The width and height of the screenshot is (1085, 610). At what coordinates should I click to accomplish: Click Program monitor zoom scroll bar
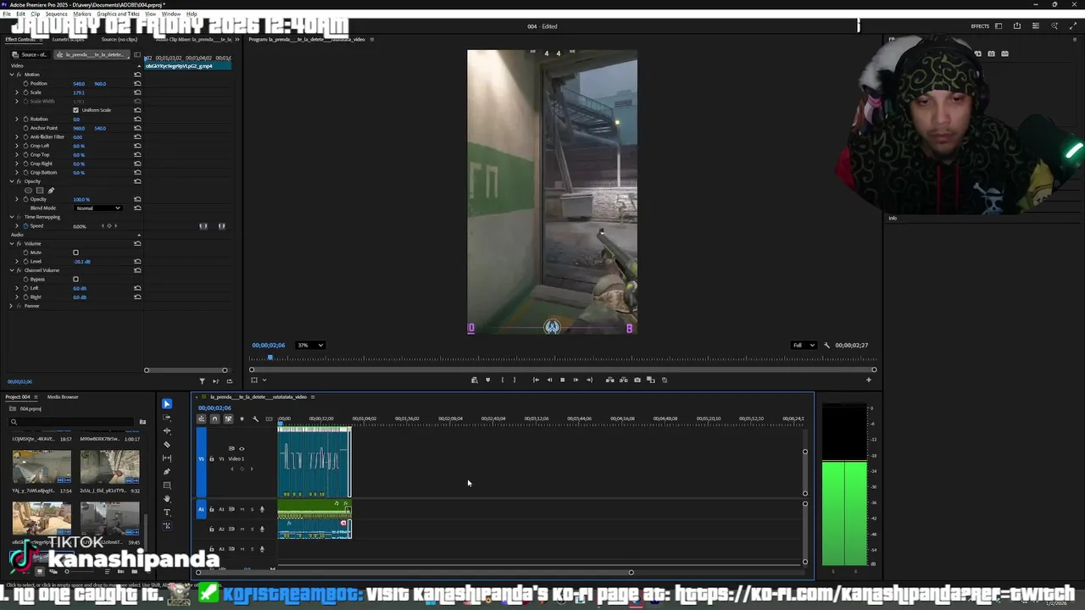coord(563,369)
